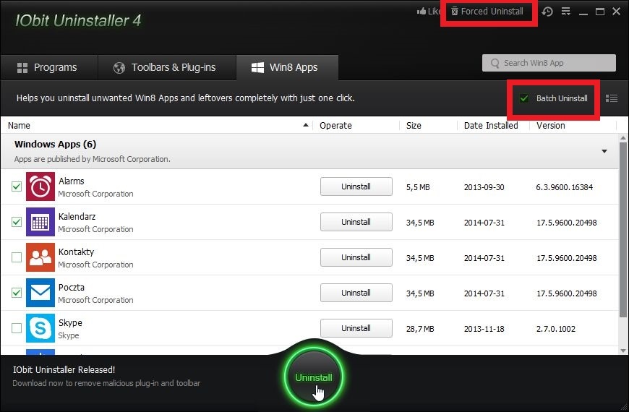
Task: Select the Kalendarz name text
Action: click(77, 217)
